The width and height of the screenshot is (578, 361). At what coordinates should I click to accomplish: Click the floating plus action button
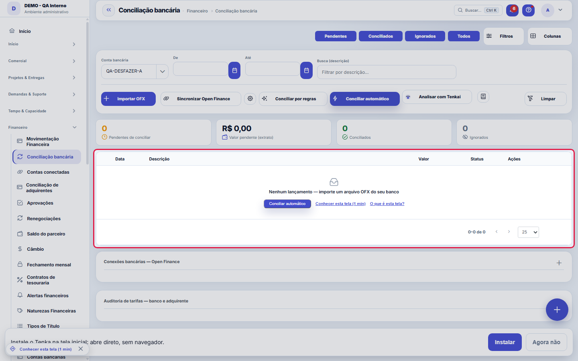point(557,310)
